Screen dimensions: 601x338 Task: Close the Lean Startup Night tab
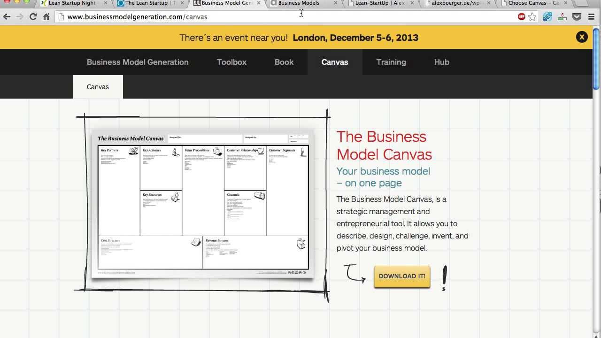pyautogui.click(x=105, y=3)
